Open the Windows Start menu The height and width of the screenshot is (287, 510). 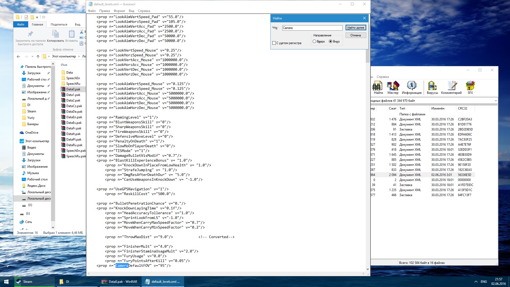pyautogui.click(x=6, y=282)
